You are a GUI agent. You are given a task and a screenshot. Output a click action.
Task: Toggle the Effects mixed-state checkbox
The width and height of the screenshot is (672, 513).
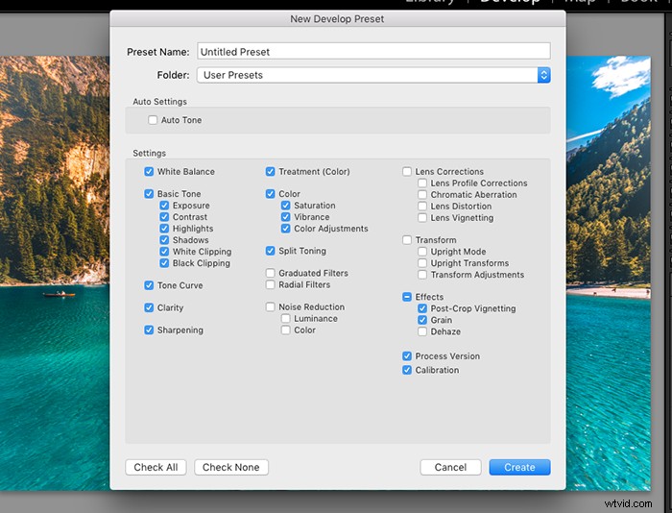coord(407,297)
